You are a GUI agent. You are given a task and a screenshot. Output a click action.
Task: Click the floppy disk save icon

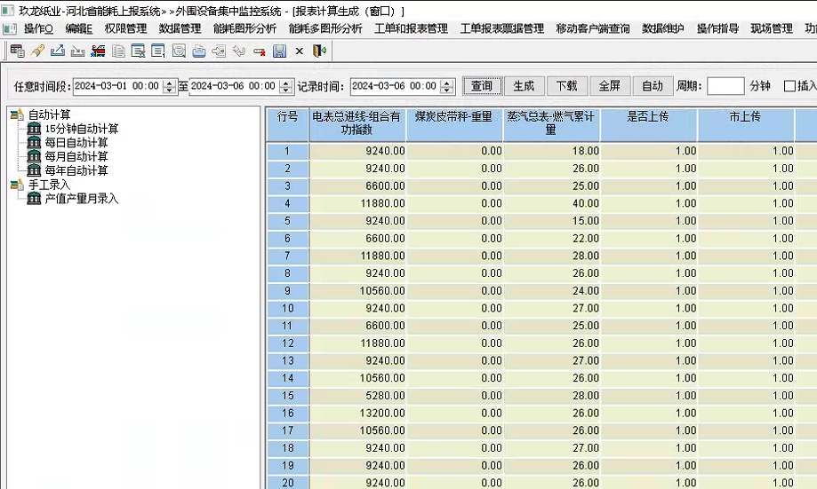(x=280, y=51)
